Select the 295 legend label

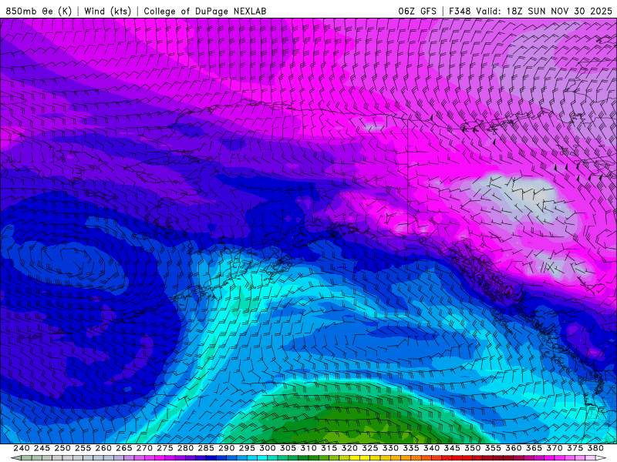click(247, 448)
